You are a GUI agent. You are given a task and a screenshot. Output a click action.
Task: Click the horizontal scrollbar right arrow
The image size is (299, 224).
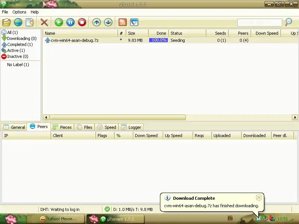pyautogui.click(x=295, y=117)
